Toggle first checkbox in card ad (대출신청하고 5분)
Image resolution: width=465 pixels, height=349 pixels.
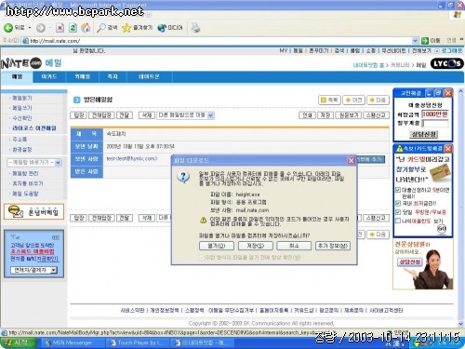point(398,190)
